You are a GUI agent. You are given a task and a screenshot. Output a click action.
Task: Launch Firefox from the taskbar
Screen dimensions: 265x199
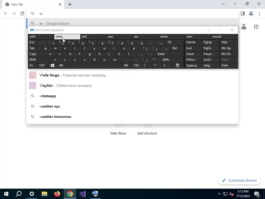point(57,194)
